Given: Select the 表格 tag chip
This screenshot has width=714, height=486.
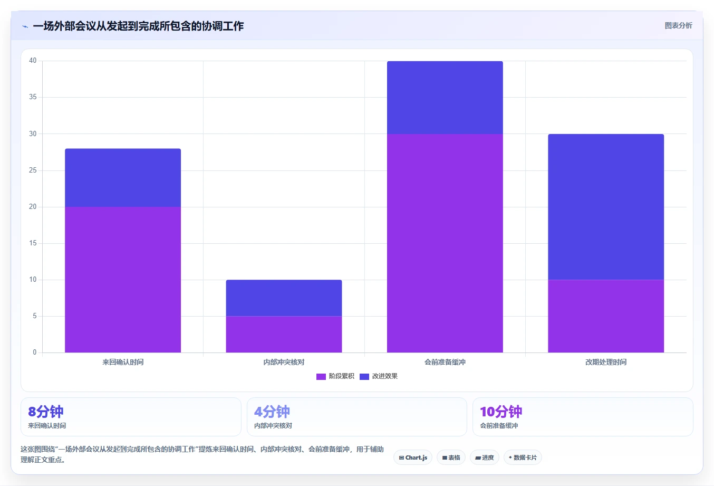Looking at the screenshot, I should coord(451,458).
